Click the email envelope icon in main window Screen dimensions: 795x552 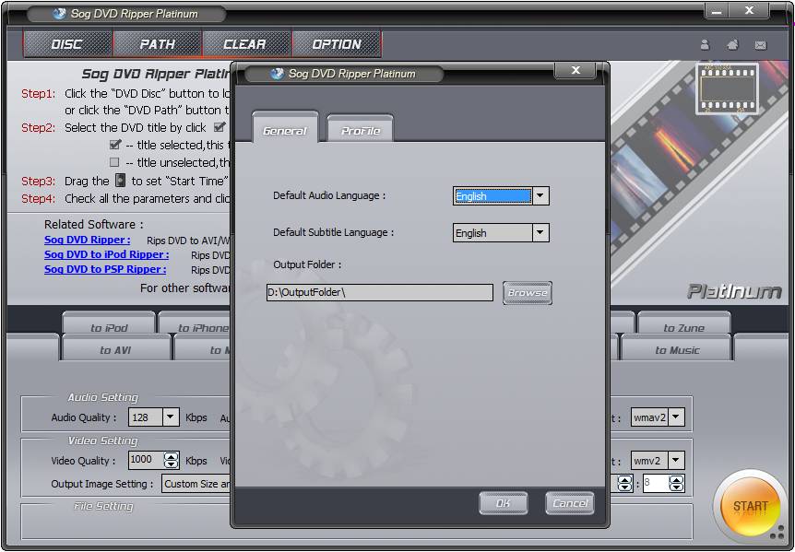[761, 45]
